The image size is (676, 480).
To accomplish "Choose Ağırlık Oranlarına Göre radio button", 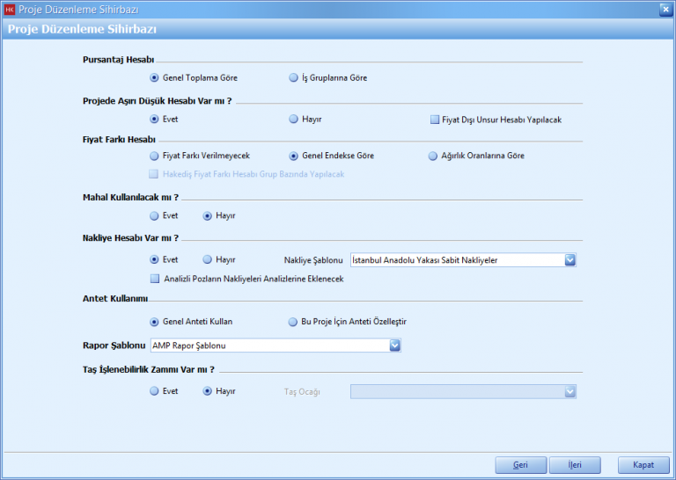I will point(433,156).
